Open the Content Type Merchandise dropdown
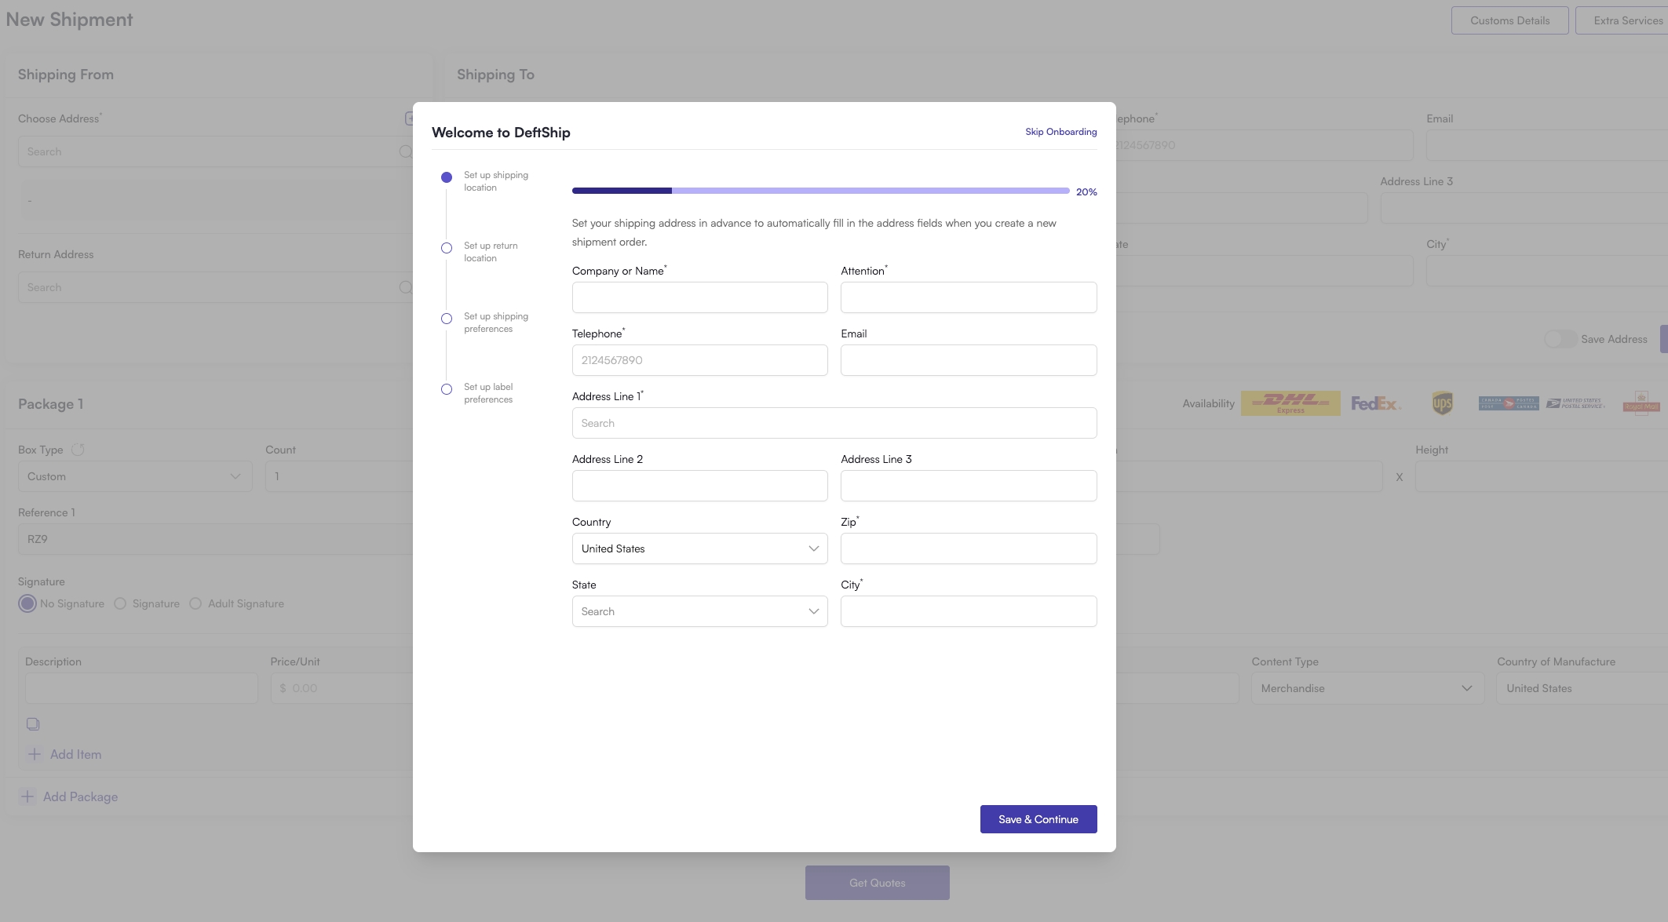This screenshot has height=922, width=1668. coord(1367,688)
